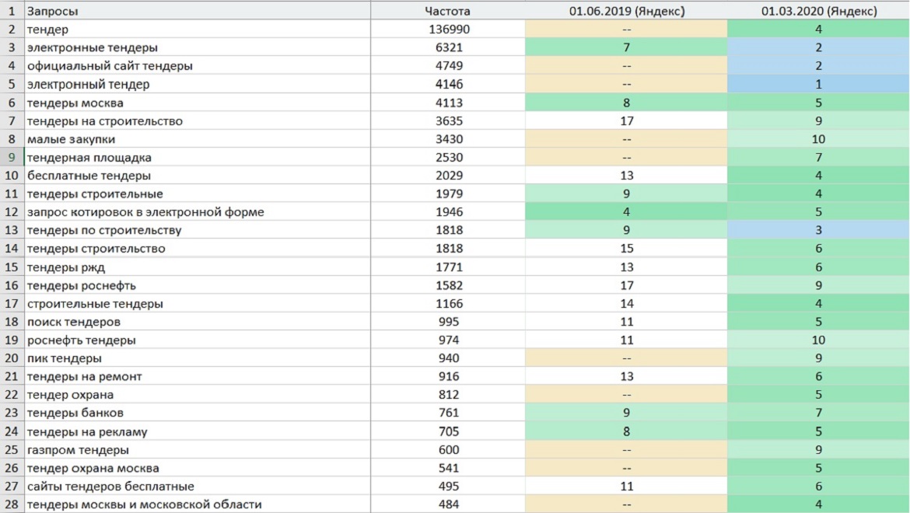Screen dimensions: 910x513
Task: Click the 'газпром тендеры' cell
Action: [x=198, y=449]
